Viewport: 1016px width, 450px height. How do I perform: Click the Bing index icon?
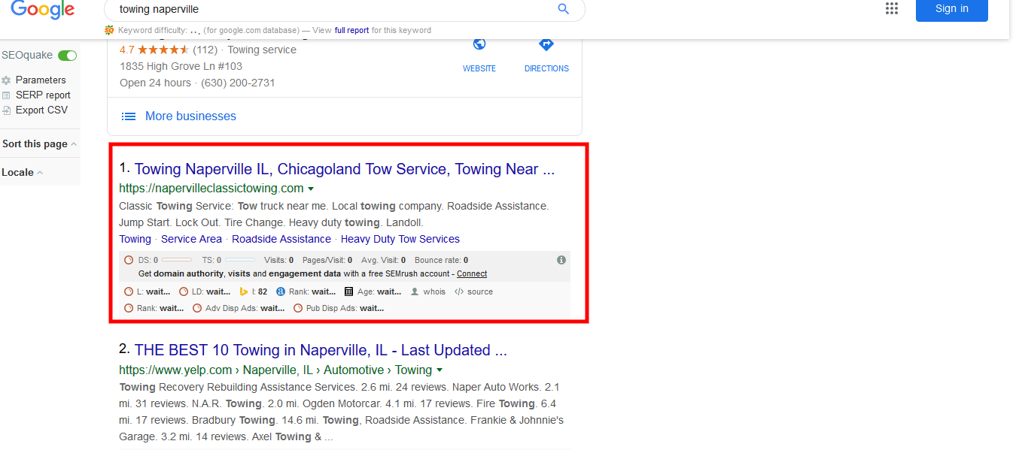244,292
